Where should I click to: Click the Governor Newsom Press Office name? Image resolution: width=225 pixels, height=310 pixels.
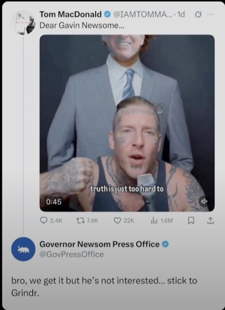pyautogui.click(x=100, y=244)
